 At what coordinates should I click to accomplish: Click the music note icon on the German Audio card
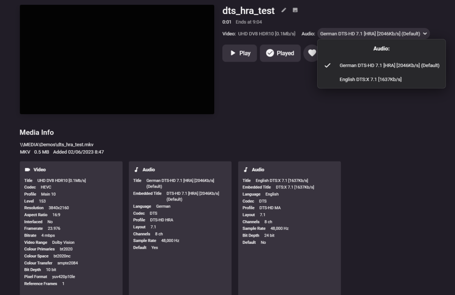tap(136, 169)
